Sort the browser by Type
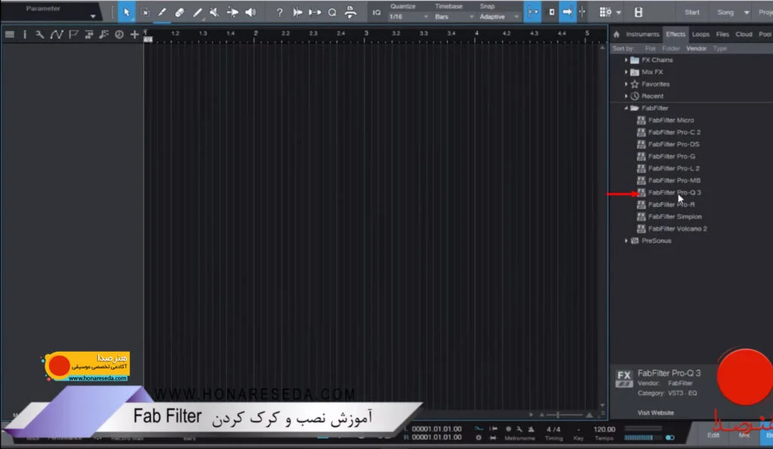 [719, 48]
